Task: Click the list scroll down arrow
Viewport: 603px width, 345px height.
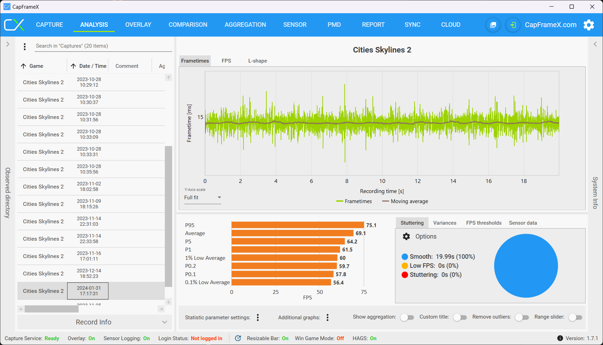Action: pos(169,302)
